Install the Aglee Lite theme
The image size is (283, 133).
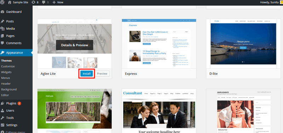(87, 74)
